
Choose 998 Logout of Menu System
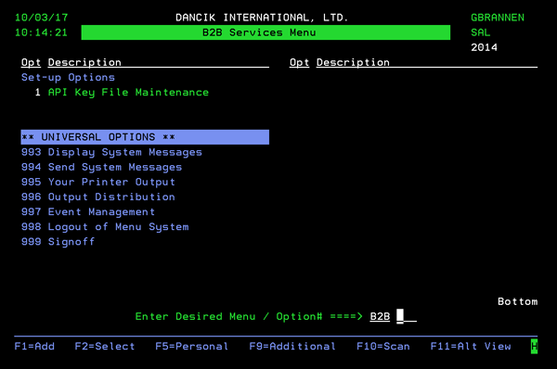coord(105,227)
